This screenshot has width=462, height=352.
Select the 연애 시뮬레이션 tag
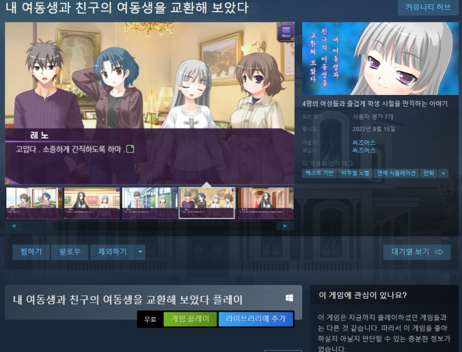(x=396, y=173)
